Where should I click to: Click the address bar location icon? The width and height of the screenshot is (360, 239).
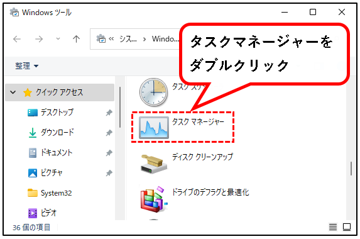pos(101,38)
